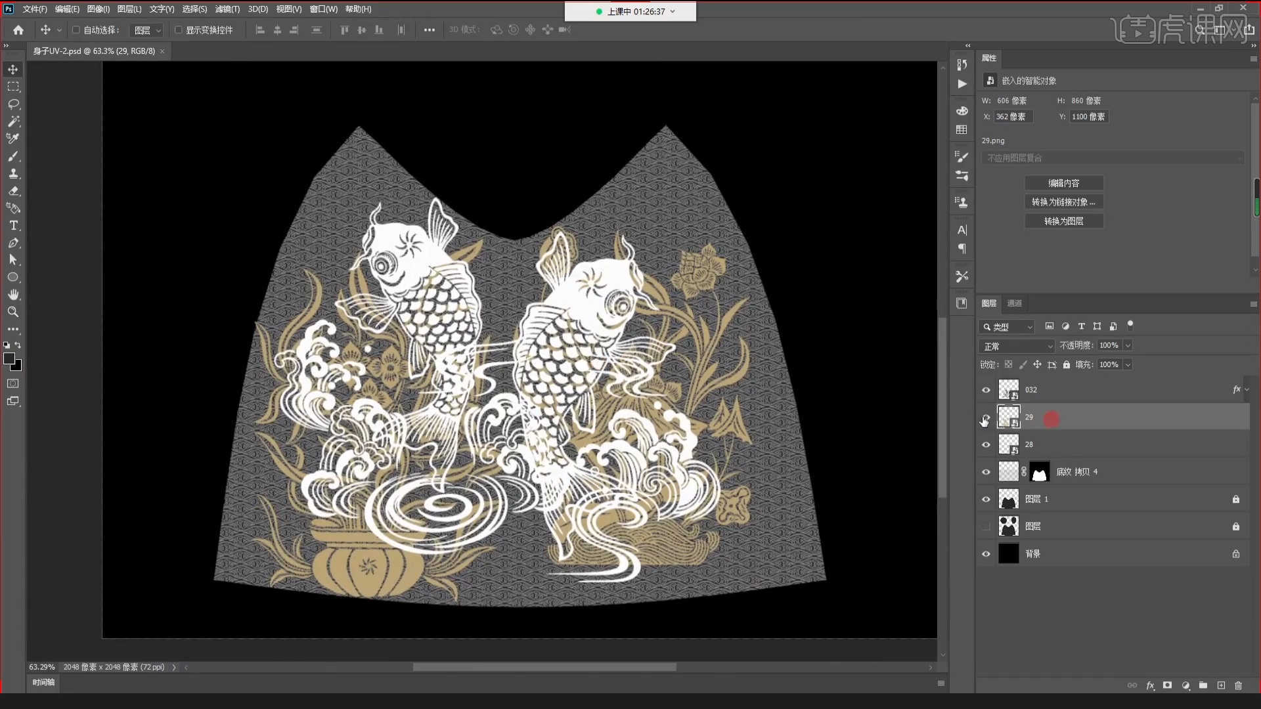
Task: Expand the 032 layer effects arrow
Action: (1247, 389)
